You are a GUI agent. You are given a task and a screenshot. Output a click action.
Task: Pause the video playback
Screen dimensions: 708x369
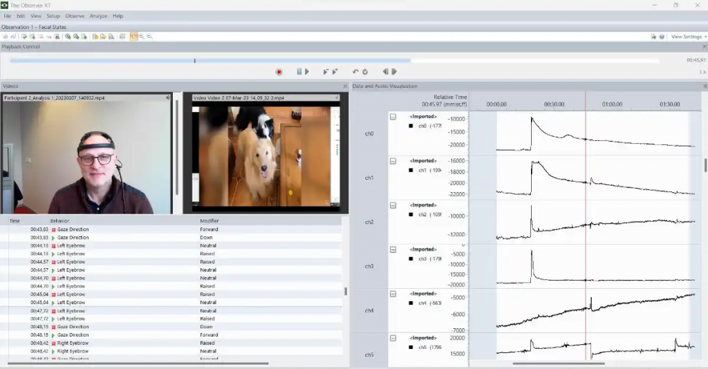pyautogui.click(x=299, y=72)
